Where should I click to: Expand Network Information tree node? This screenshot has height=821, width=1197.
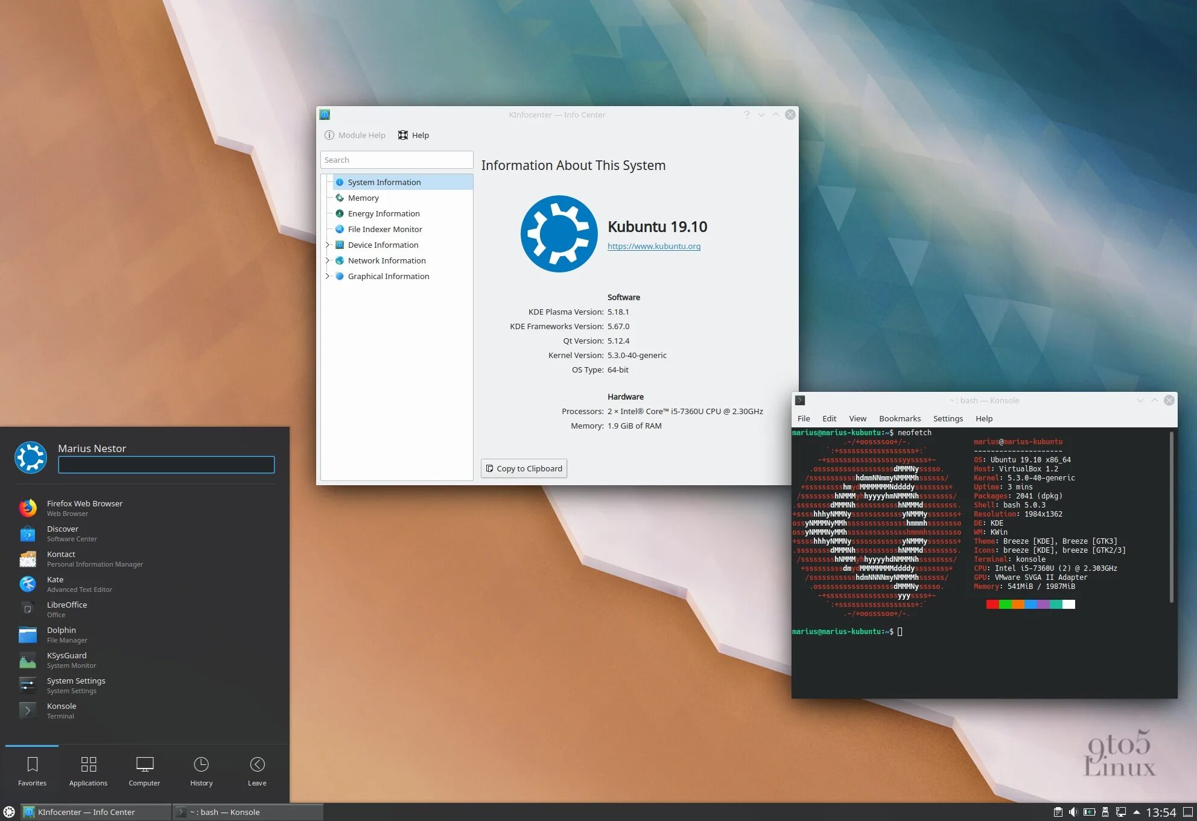(328, 260)
